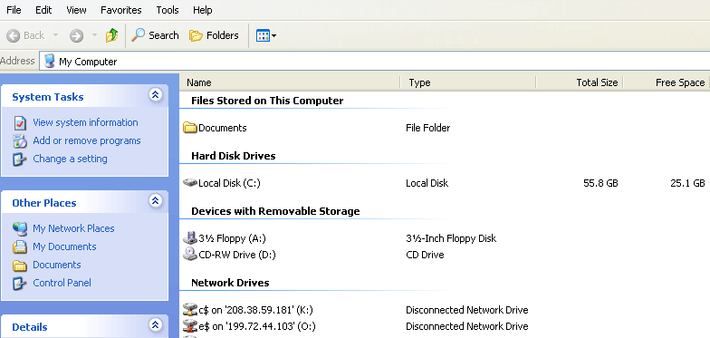710x338 pixels.
Task: Collapse the Other Places panel
Action: tap(156, 201)
